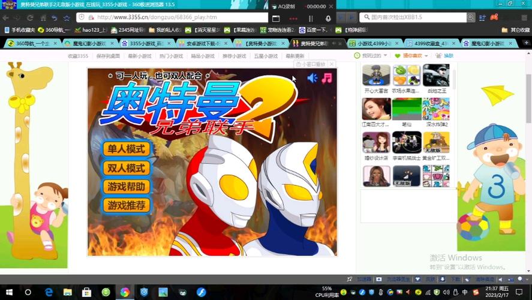Close the 360导航 tab
The image size is (532, 300).
tap(55, 43)
